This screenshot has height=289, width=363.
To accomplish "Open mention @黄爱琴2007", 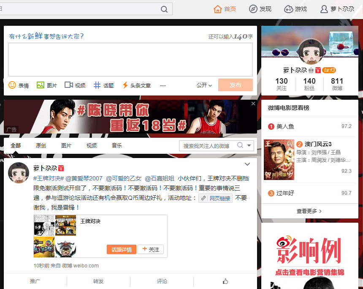I will point(84,178).
